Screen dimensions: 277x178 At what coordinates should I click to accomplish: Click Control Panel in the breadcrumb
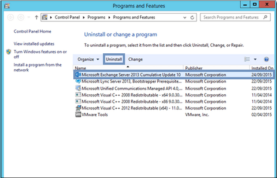[67, 17]
